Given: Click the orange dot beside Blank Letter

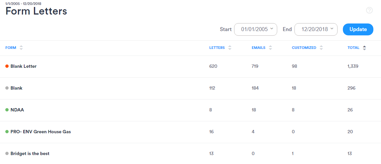Looking at the screenshot, I should tap(7, 66).
